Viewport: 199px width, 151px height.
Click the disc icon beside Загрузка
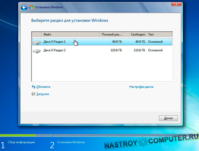tap(33, 94)
